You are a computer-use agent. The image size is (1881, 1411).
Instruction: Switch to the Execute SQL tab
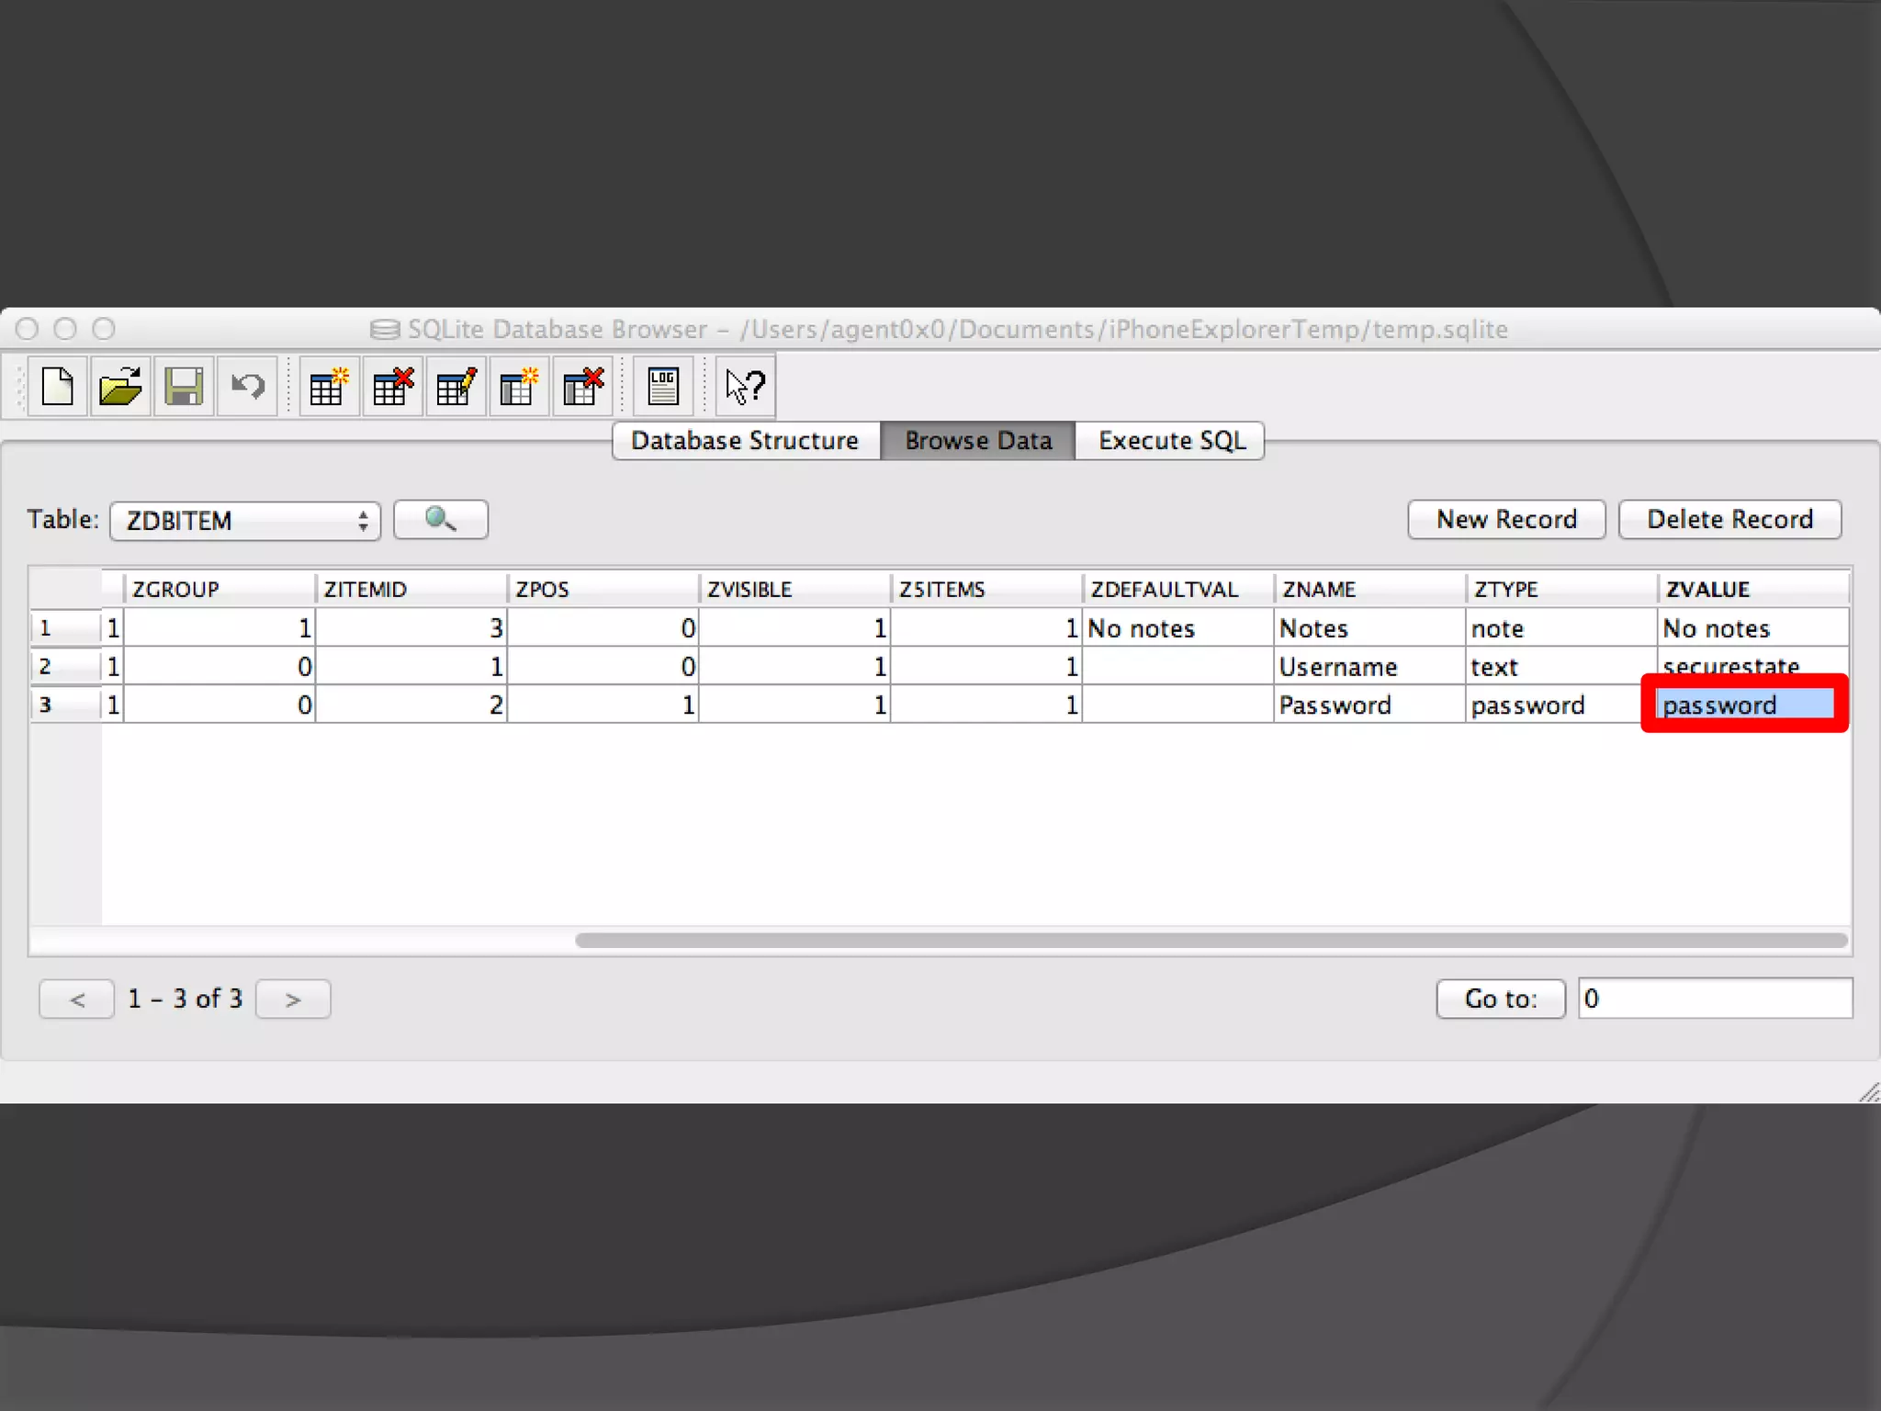point(1171,441)
